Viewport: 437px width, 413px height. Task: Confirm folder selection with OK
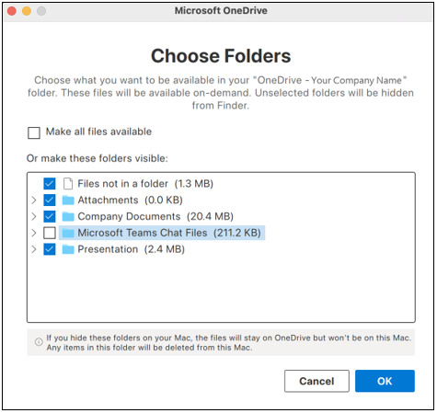[385, 381]
